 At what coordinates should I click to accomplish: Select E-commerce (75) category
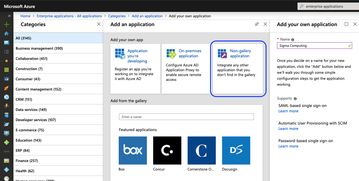[x=58, y=130]
